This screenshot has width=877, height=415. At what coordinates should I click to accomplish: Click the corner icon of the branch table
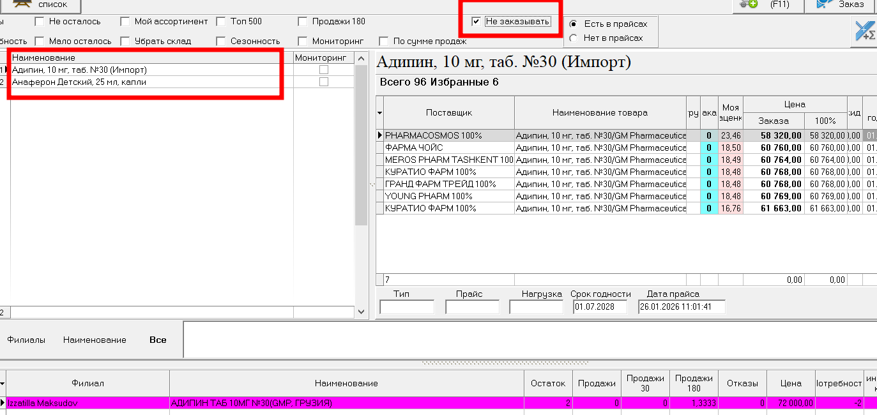[3, 383]
